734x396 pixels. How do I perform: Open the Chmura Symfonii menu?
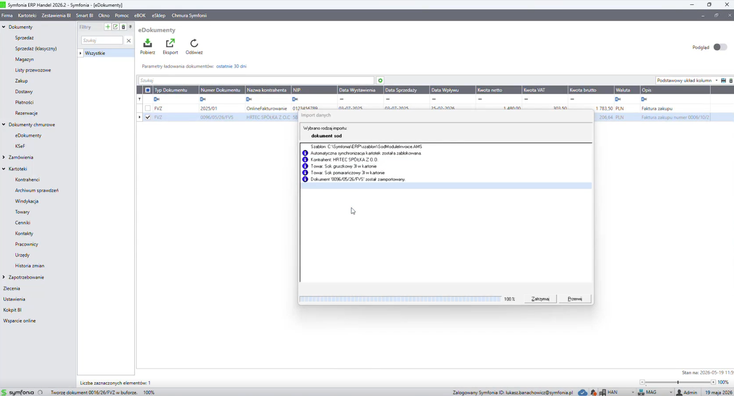click(189, 15)
